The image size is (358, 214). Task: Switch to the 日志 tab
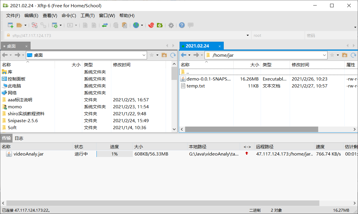[19, 138]
